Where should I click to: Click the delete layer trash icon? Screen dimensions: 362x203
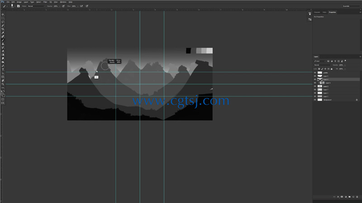[357, 197]
